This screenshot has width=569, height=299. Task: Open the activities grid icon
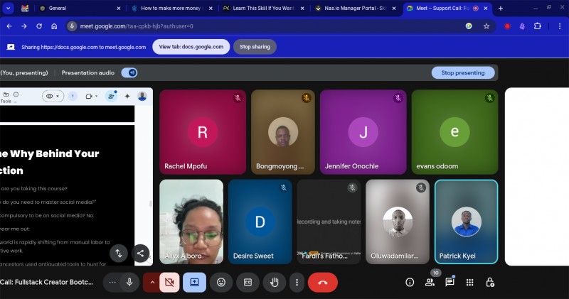click(x=469, y=283)
